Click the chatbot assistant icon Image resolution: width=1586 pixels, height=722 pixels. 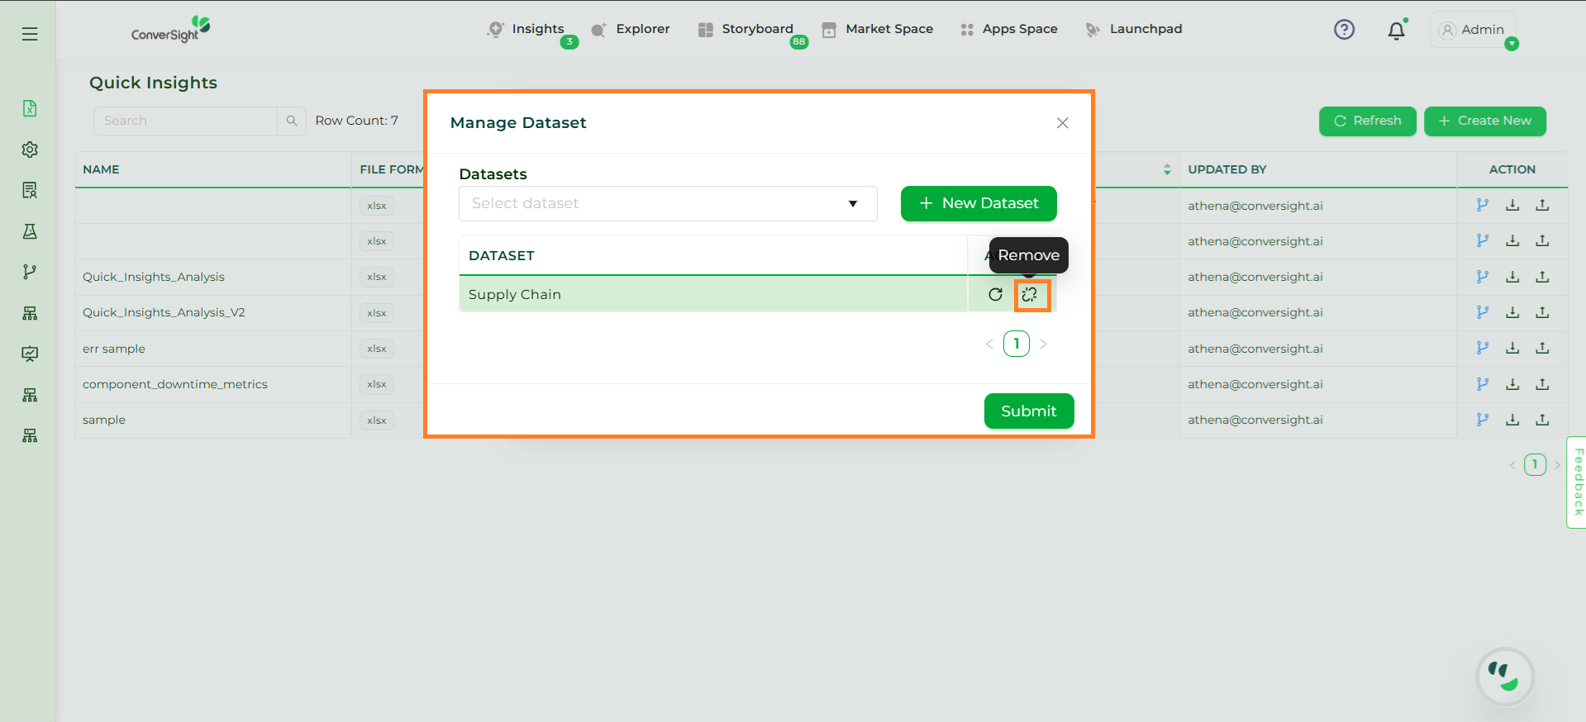point(1504,677)
